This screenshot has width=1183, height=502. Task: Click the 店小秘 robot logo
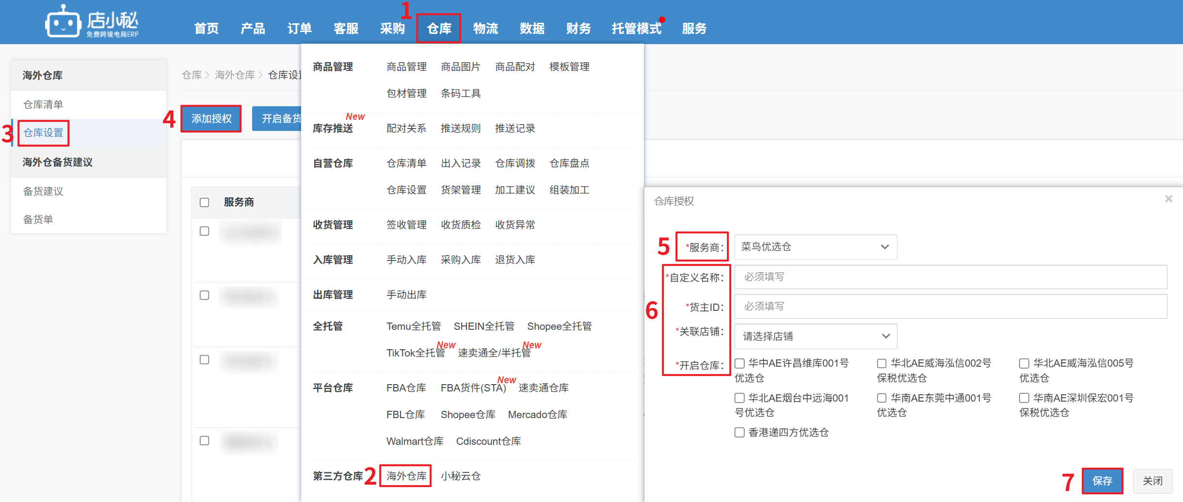63,22
